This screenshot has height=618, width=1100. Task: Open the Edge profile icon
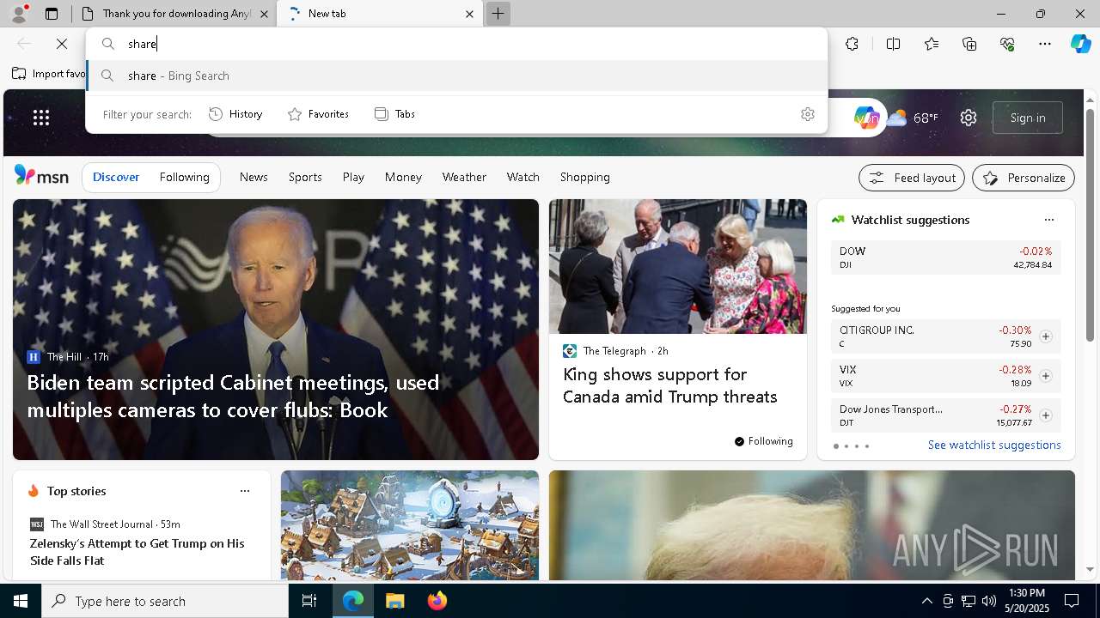coord(19,14)
